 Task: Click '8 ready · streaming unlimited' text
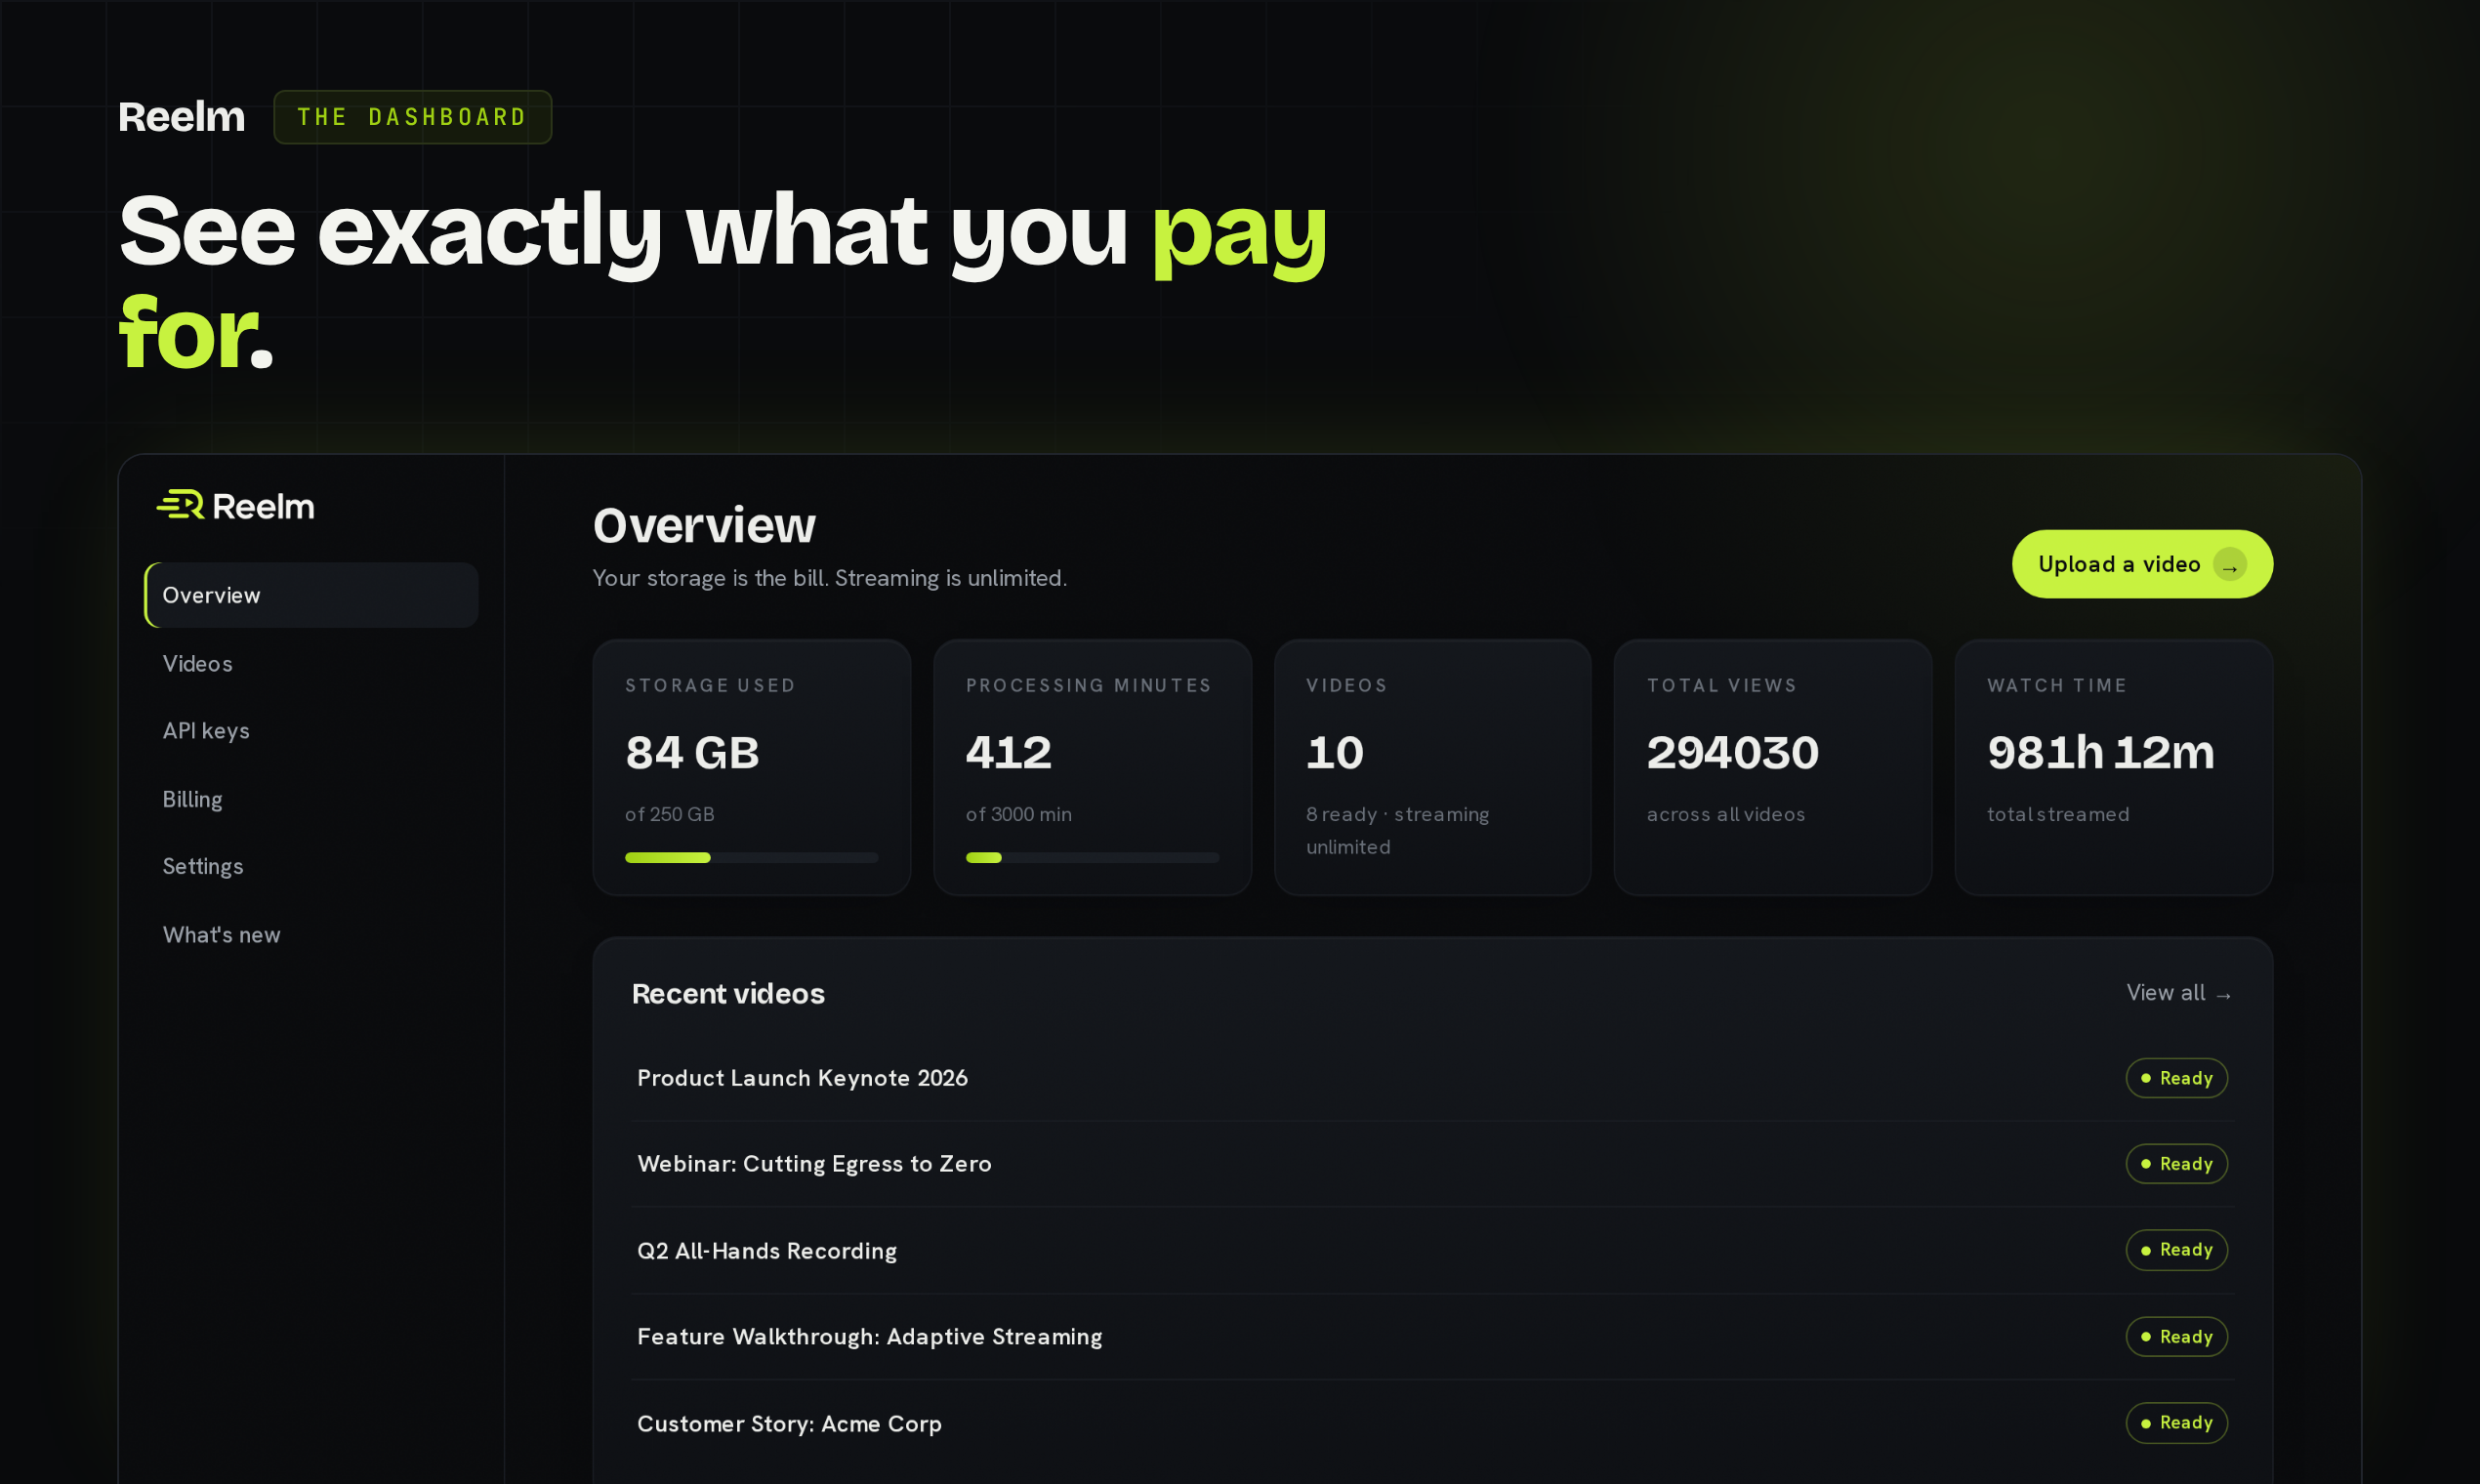1397,831
